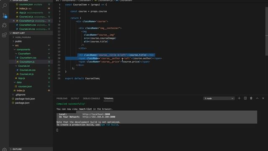Open the Run and Debug view
Viewport: 268px width, 151px height.
5,25
